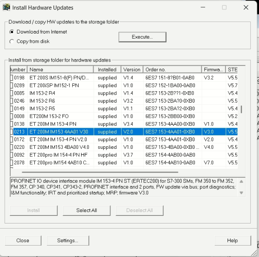The width and height of the screenshot is (259, 257).
Task: Click the Close button
Action: pos(23,240)
